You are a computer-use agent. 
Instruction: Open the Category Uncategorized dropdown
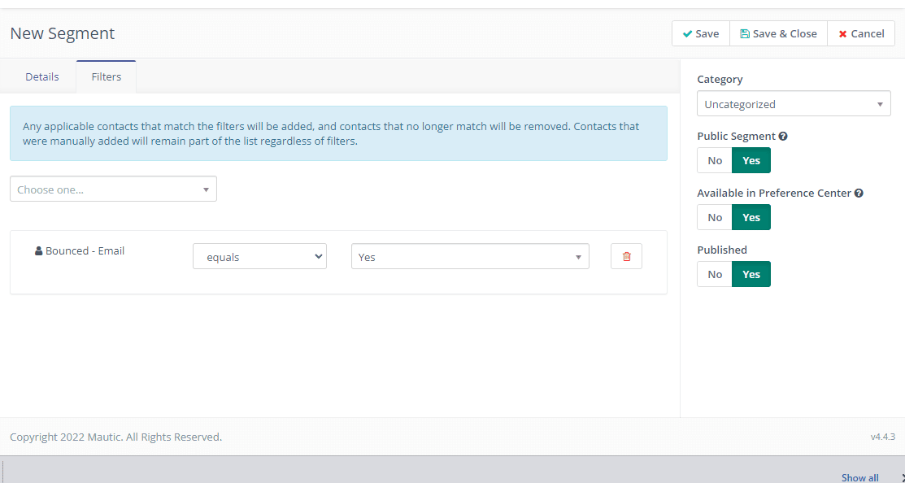tap(794, 104)
